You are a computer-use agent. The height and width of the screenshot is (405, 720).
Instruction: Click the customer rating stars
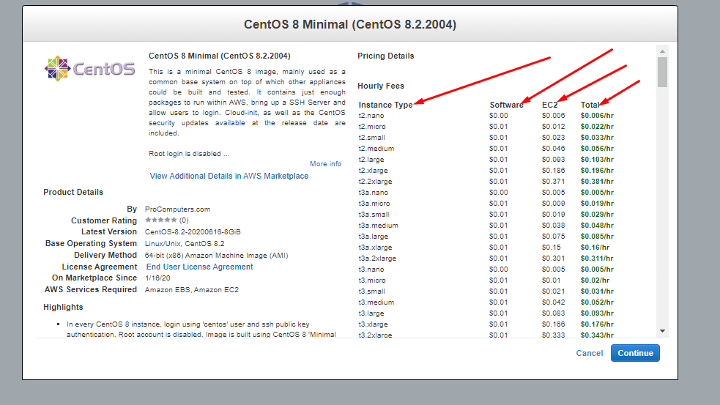[x=160, y=220]
